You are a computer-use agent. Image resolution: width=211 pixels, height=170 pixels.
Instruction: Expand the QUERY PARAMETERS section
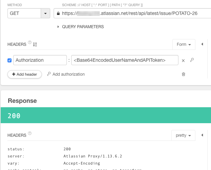tap(80, 27)
